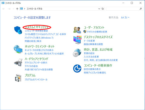Open コンピューターの簡単操作 heading link
The image size is (145, 110).
pyautogui.click(x=98, y=65)
